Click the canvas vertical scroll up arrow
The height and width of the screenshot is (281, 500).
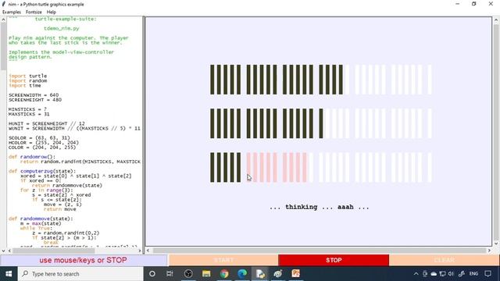coord(496,20)
